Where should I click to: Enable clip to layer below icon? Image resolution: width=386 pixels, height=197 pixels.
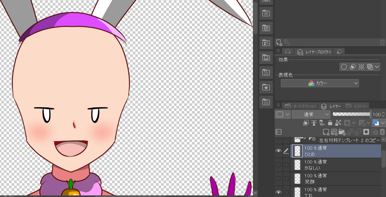tap(306, 123)
